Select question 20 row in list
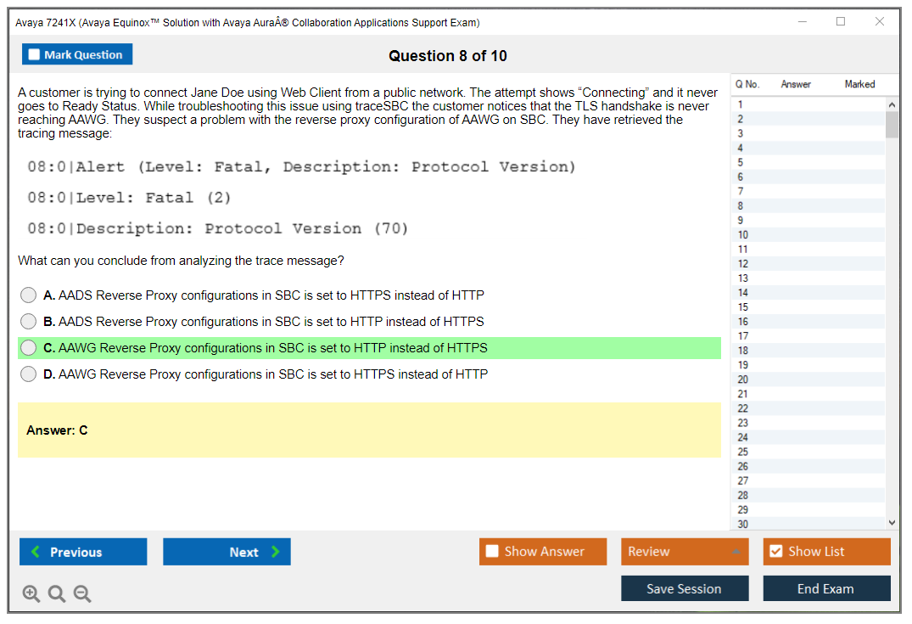 click(x=743, y=379)
